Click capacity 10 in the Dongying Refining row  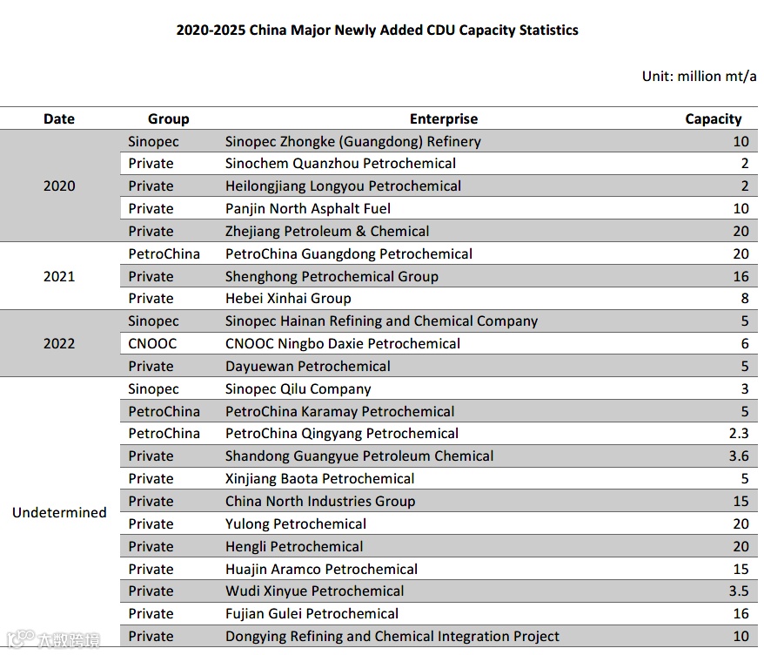(x=741, y=637)
